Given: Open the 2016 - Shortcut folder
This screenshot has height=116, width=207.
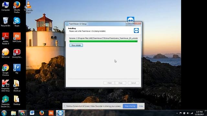Looking at the screenshot, I should tap(17, 86).
